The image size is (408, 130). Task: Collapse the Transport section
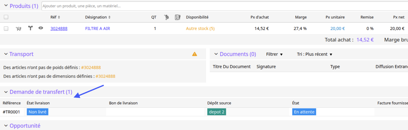[x=6, y=54]
